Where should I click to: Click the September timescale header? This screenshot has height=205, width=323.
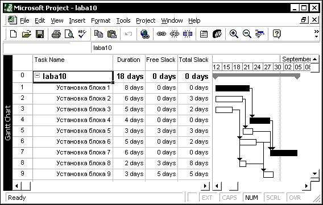point(295,59)
